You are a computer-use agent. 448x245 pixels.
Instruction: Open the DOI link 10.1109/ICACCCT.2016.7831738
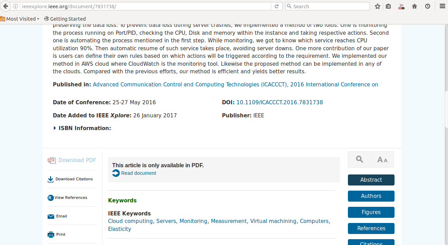pos(280,102)
